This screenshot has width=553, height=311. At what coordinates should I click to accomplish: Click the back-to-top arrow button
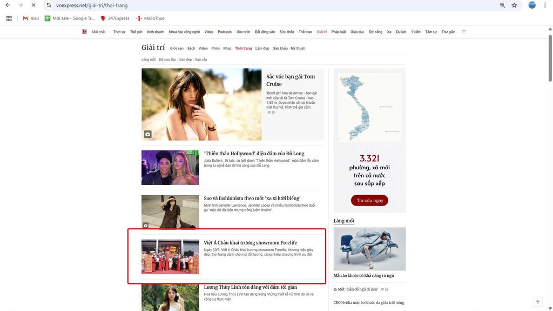(537, 302)
